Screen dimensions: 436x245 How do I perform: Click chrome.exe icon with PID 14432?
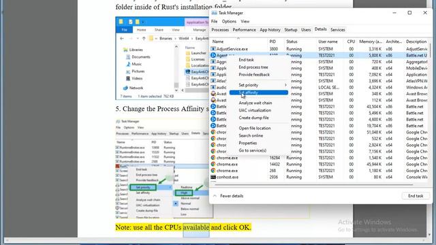click(x=213, y=164)
